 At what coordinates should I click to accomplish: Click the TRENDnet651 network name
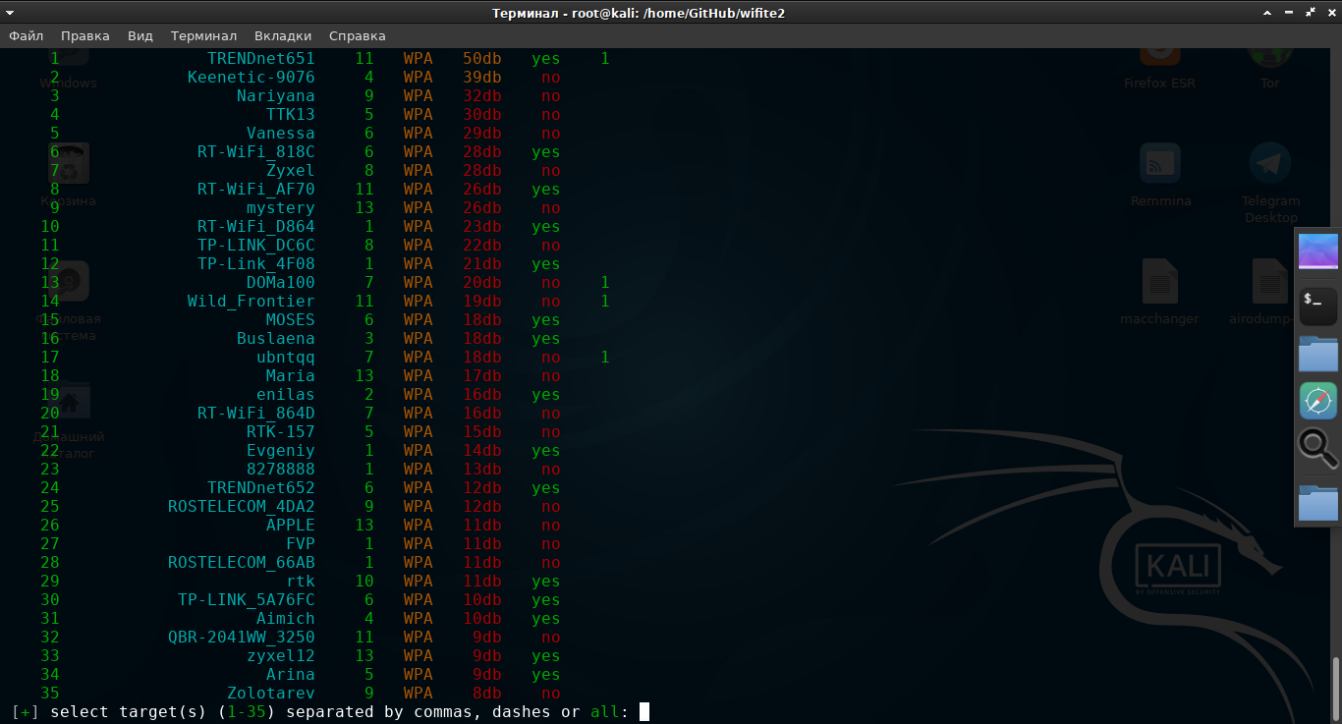[260, 59]
